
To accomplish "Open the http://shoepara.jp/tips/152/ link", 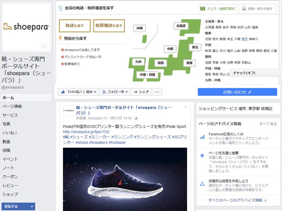I will tap(86, 132).
